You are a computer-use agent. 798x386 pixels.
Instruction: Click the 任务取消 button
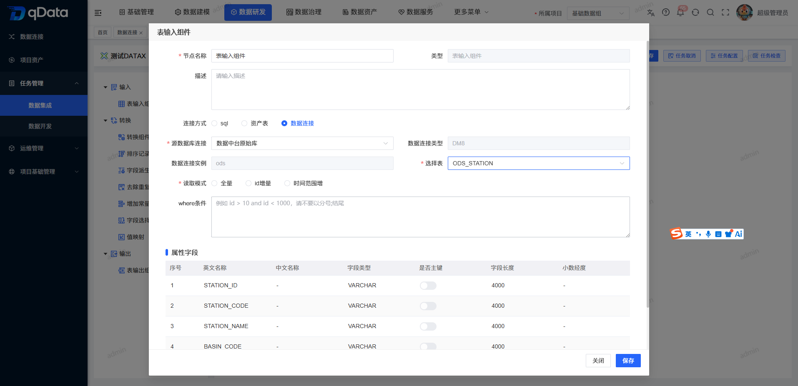tap(682, 56)
